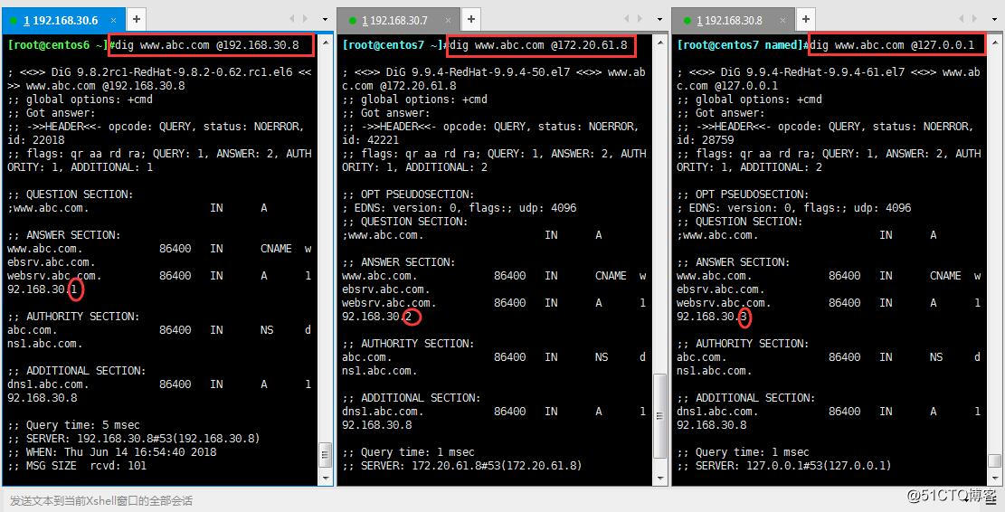Click scrollbar thumb in 192.168.30.7 terminal
1005x512 pixels.
pyautogui.click(x=660, y=416)
